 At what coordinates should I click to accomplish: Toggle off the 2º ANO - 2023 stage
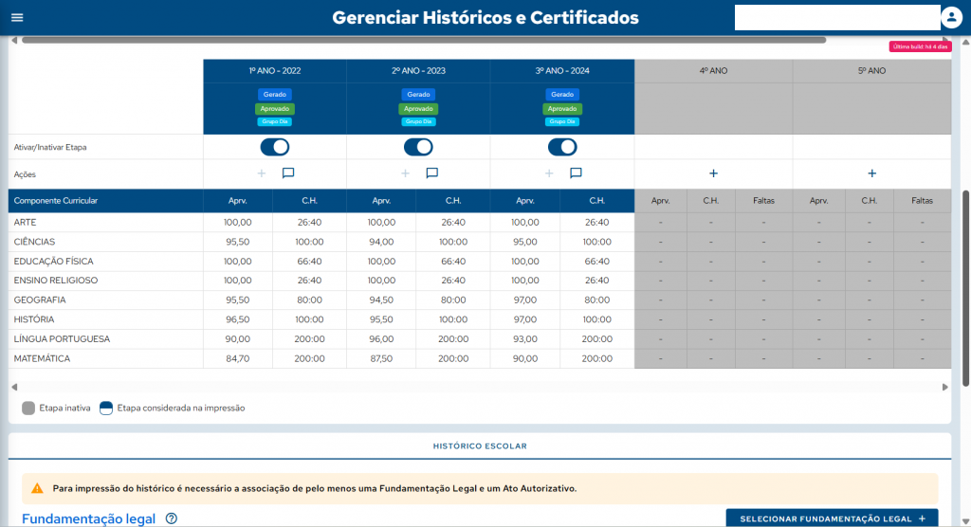[x=418, y=147]
